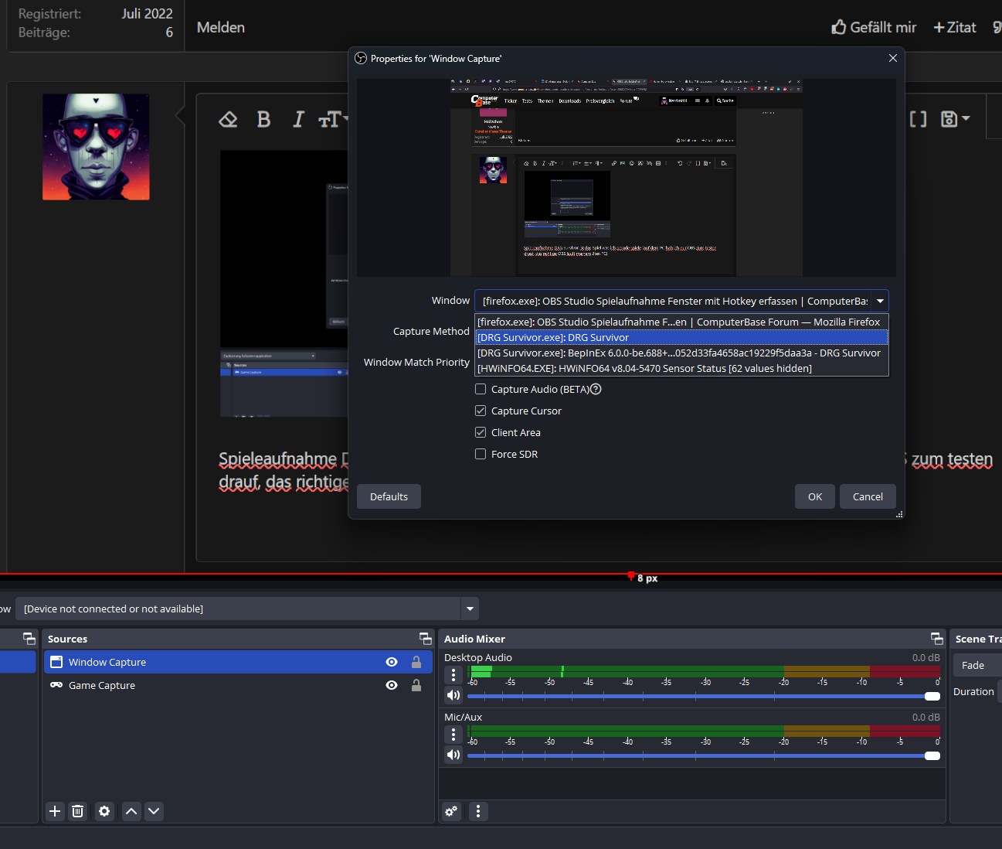
Task: Lock the Game Capture source
Action: pyautogui.click(x=416, y=685)
